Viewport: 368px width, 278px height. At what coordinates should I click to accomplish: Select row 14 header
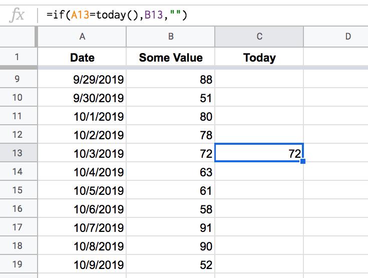pos(19,171)
